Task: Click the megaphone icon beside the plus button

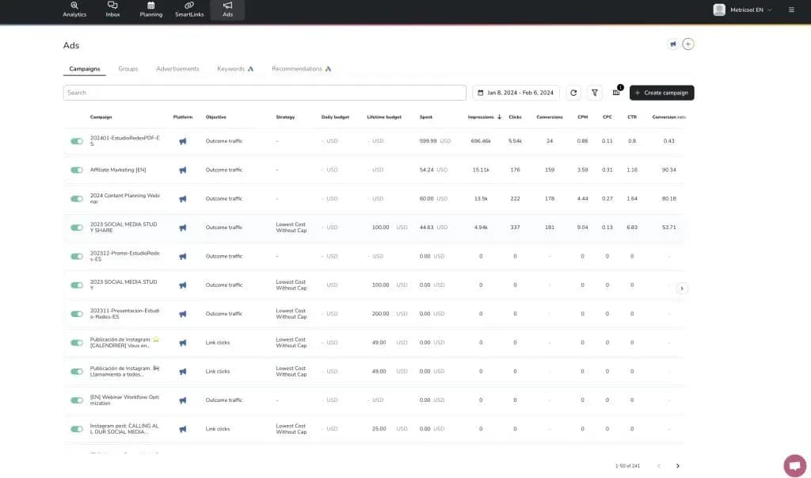Action: tap(673, 44)
